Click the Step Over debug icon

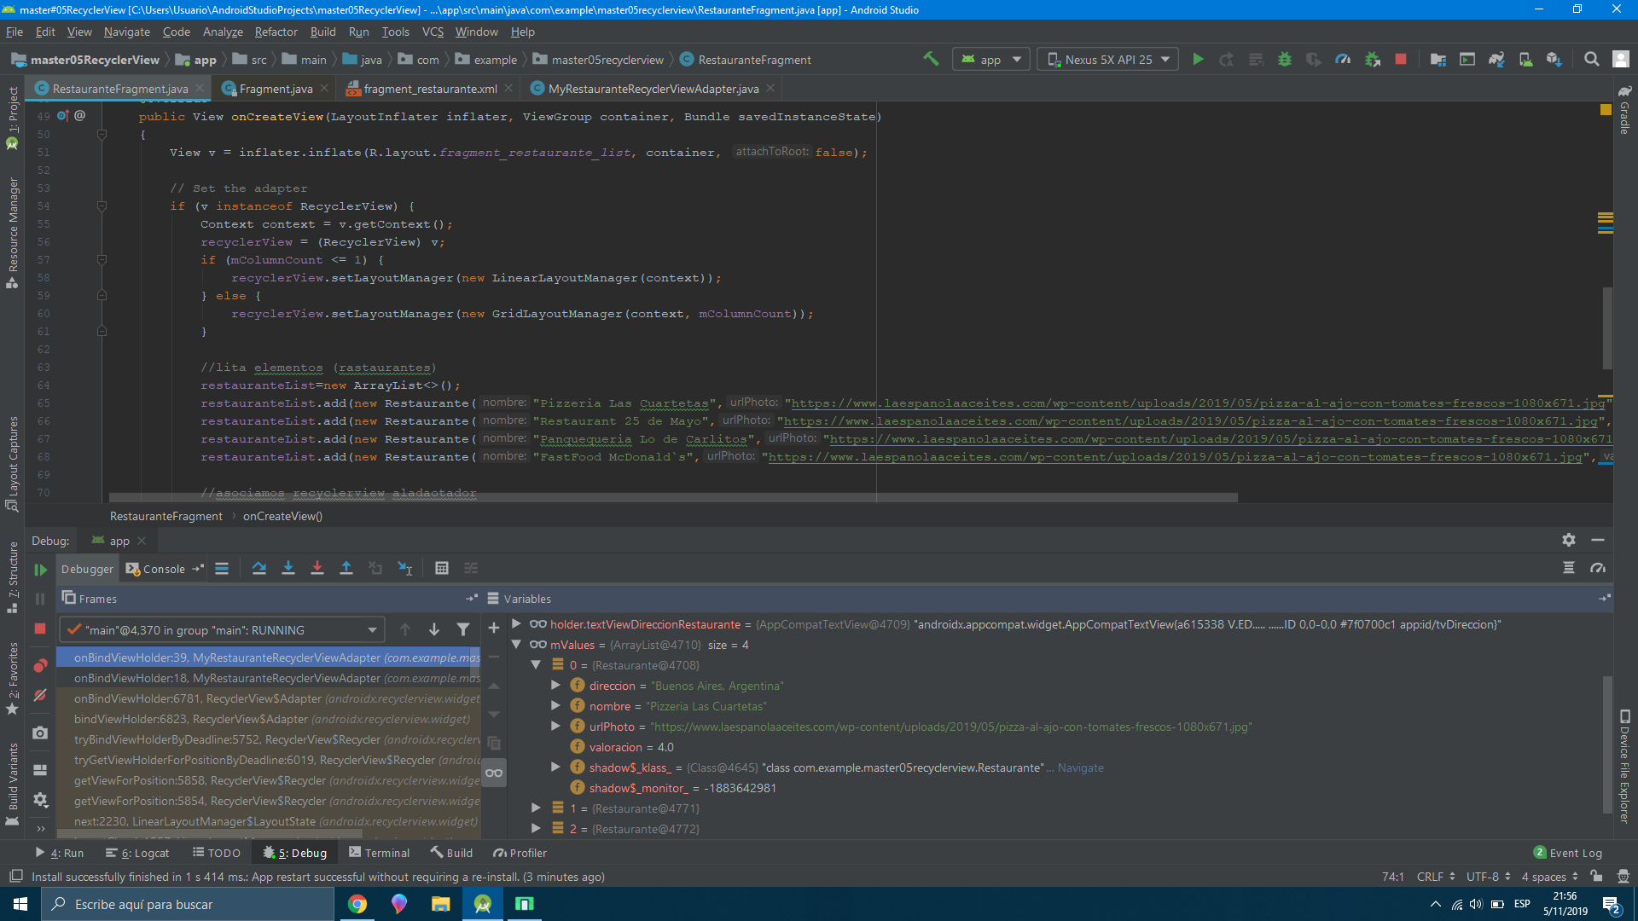point(259,568)
